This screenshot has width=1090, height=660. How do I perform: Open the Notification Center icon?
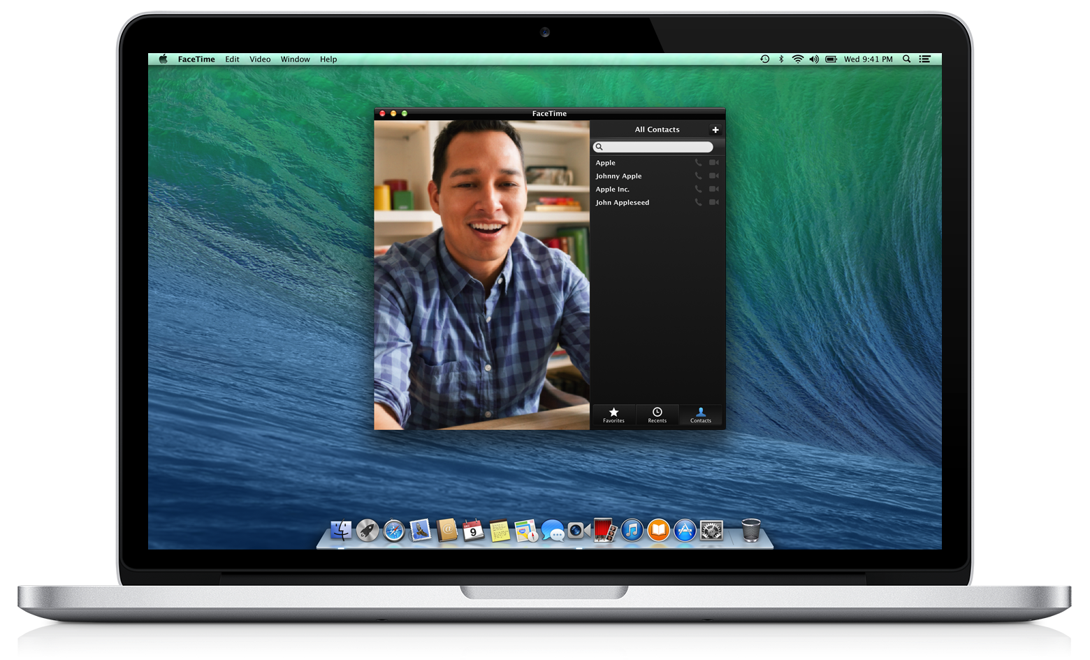coord(924,59)
